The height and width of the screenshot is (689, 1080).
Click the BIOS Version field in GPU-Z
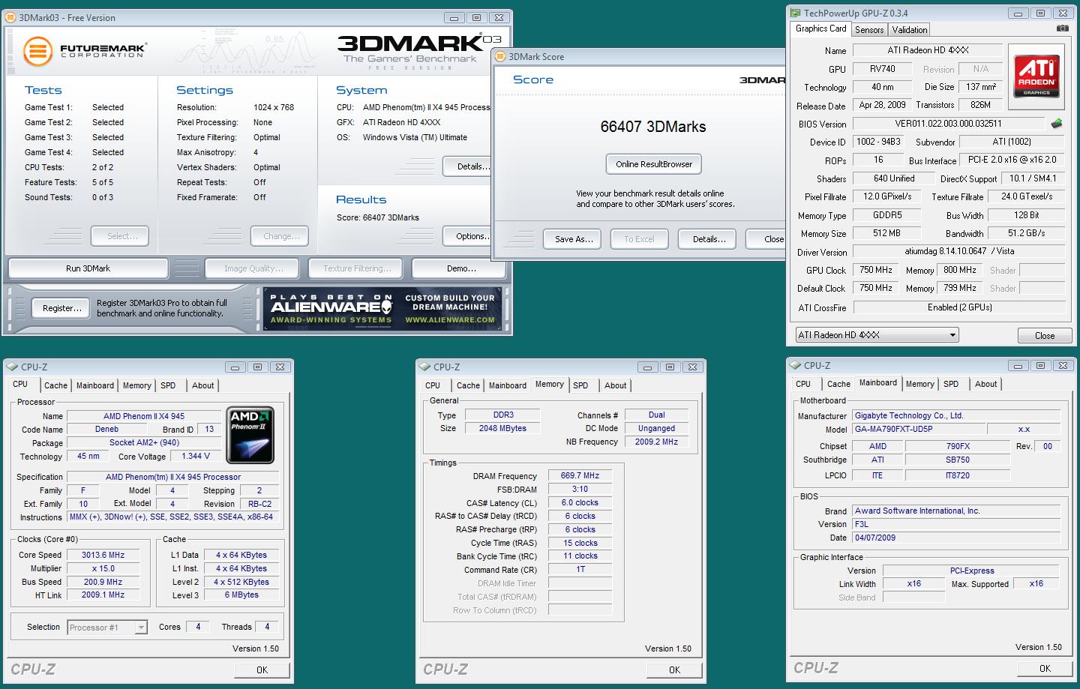click(948, 124)
